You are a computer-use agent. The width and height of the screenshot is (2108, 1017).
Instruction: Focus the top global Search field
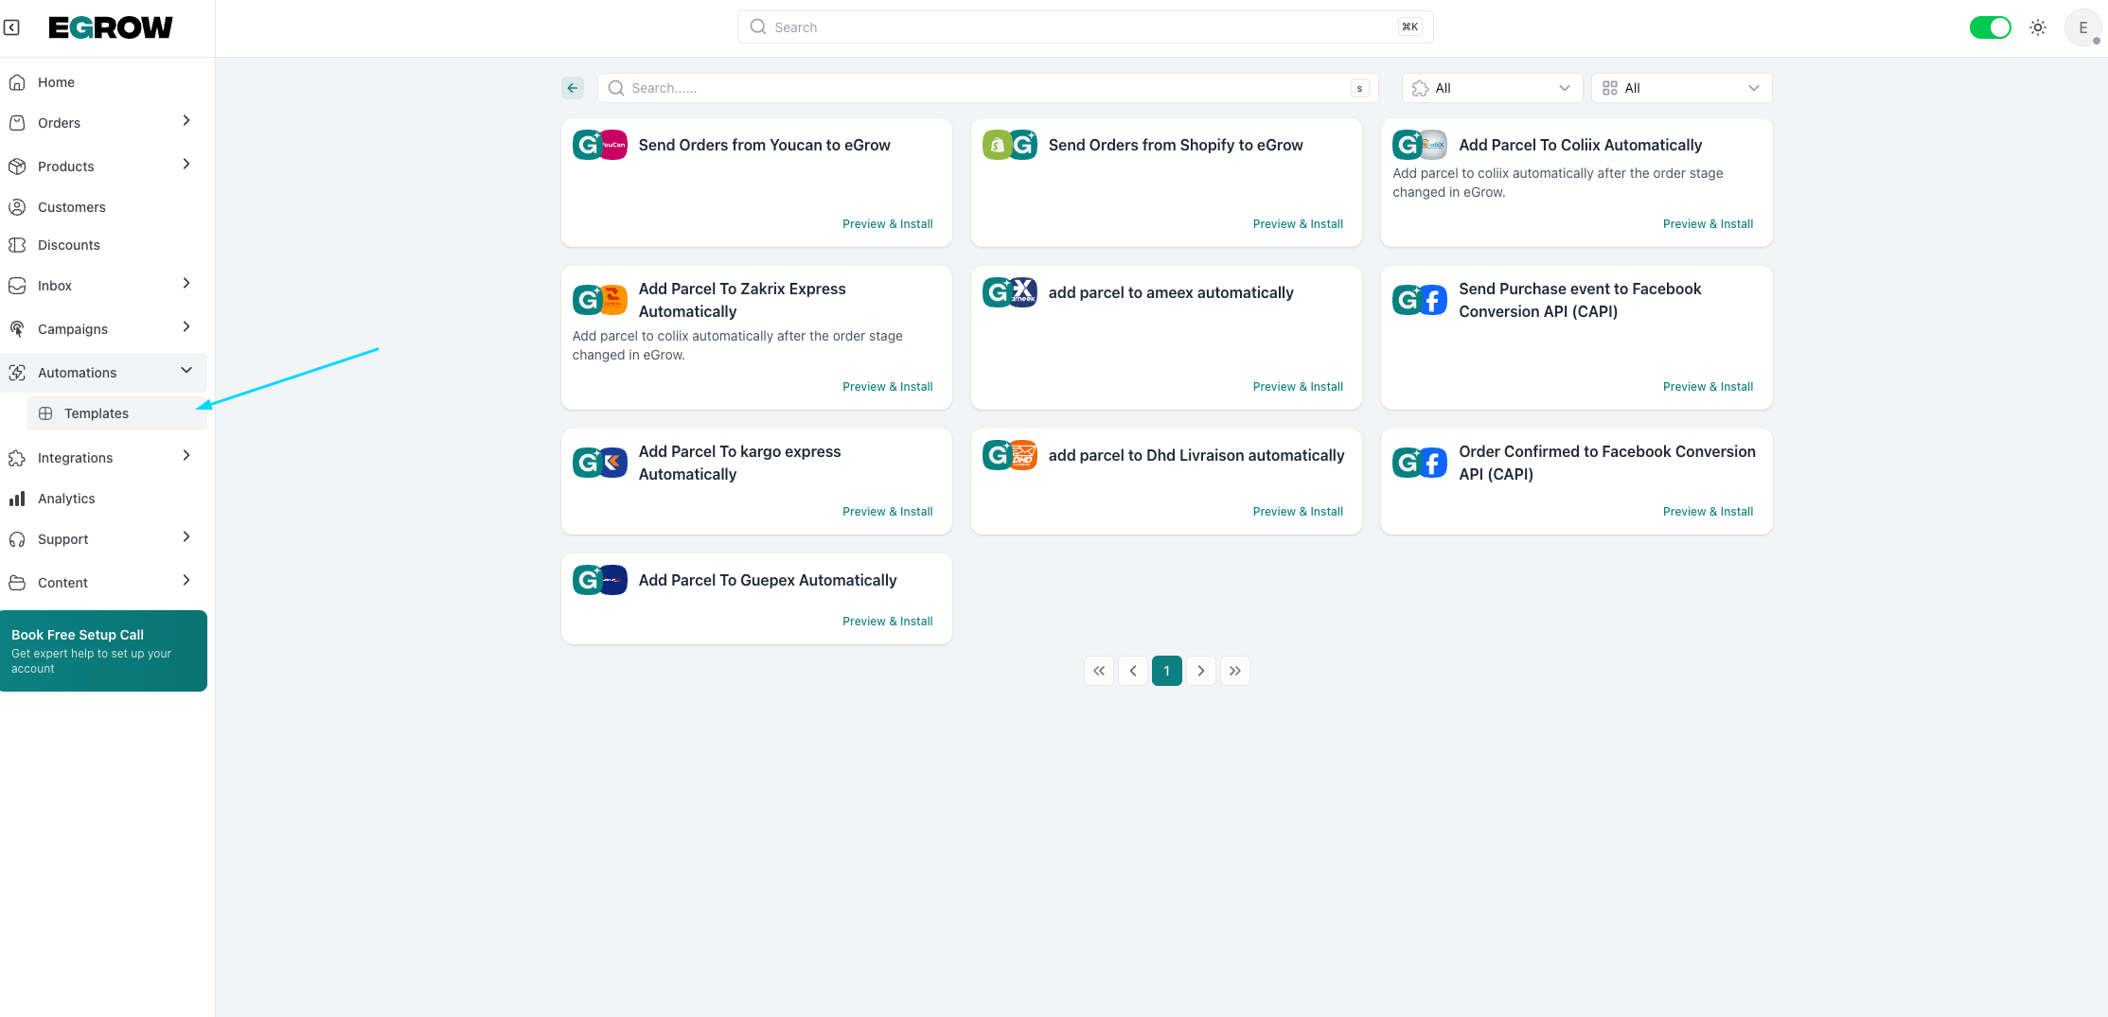click(x=1085, y=27)
